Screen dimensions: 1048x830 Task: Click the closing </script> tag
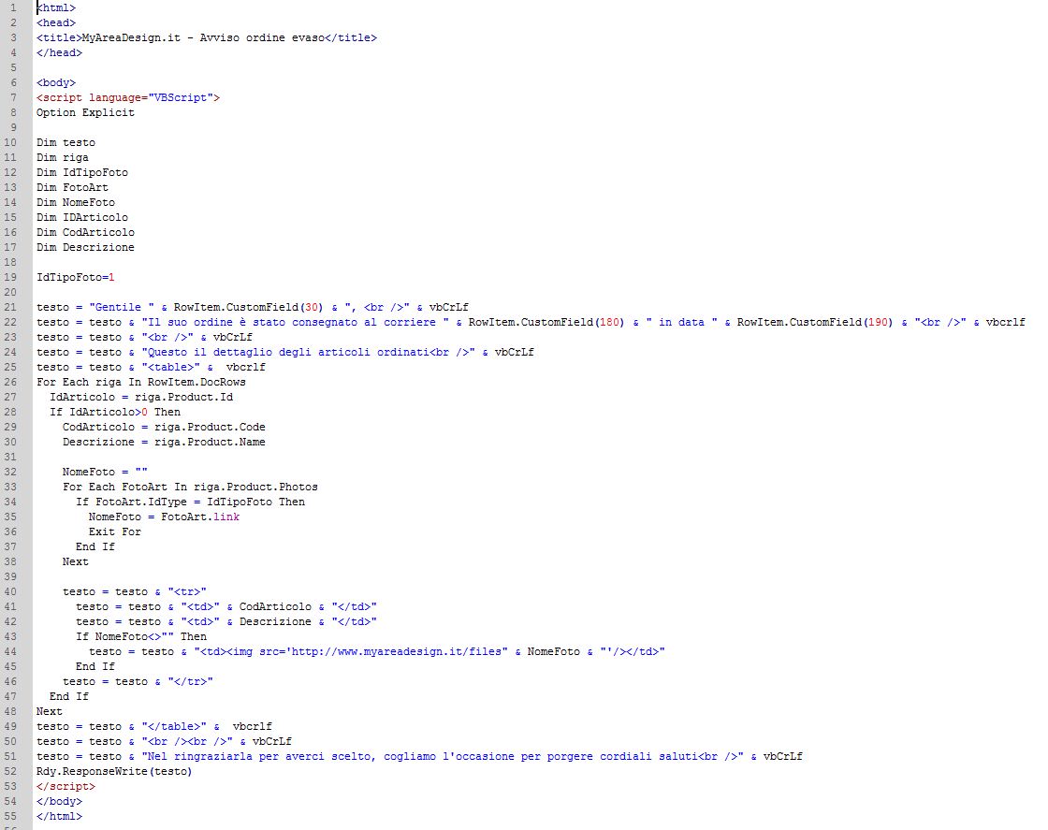point(65,787)
